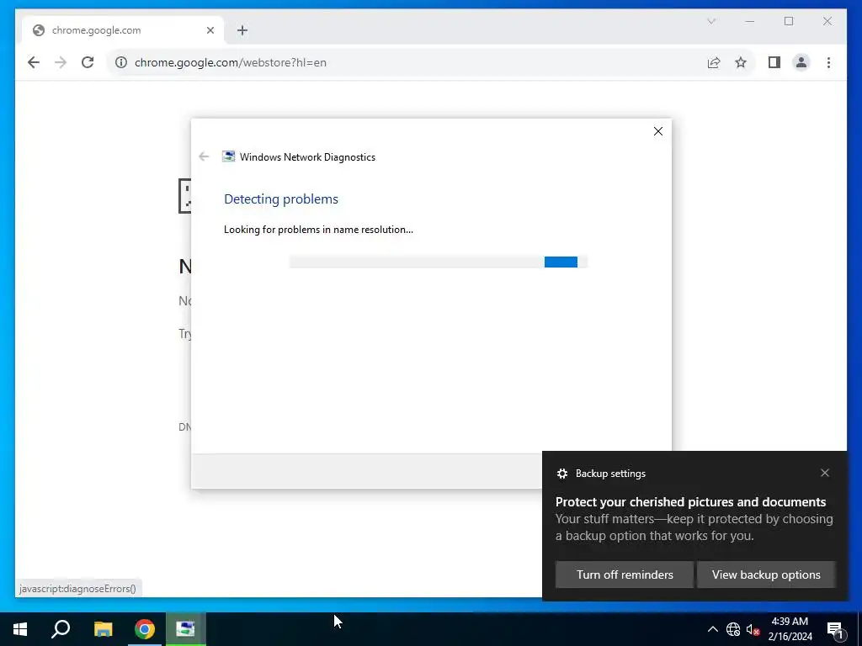
Task: Open a new Chrome tab
Action: (242, 31)
